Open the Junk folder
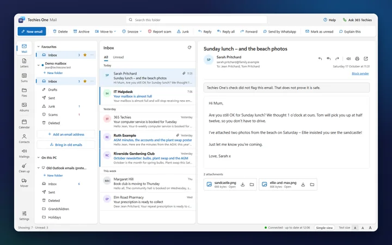Image resolution: width=392 pixels, height=245 pixels. pyautogui.click(x=66, y=106)
